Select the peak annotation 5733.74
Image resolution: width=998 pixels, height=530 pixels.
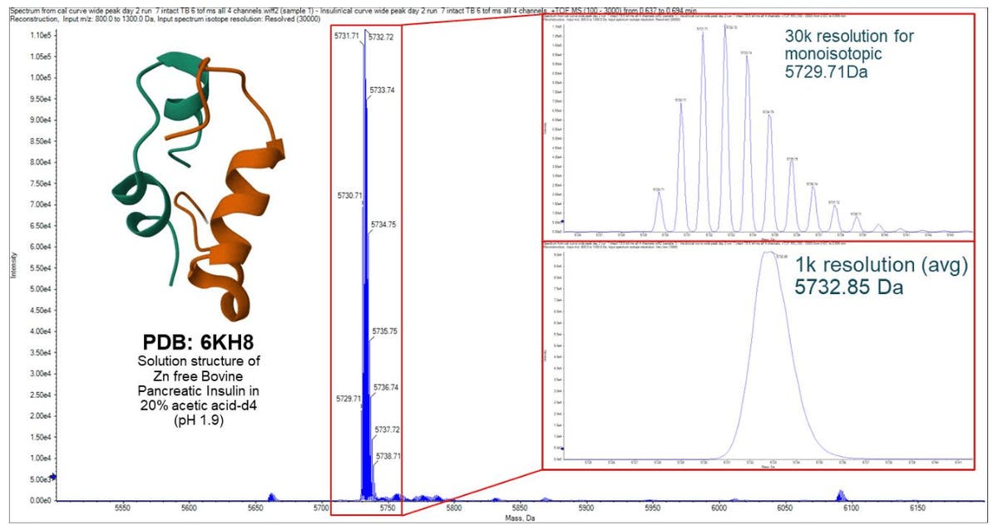point(383,91)
